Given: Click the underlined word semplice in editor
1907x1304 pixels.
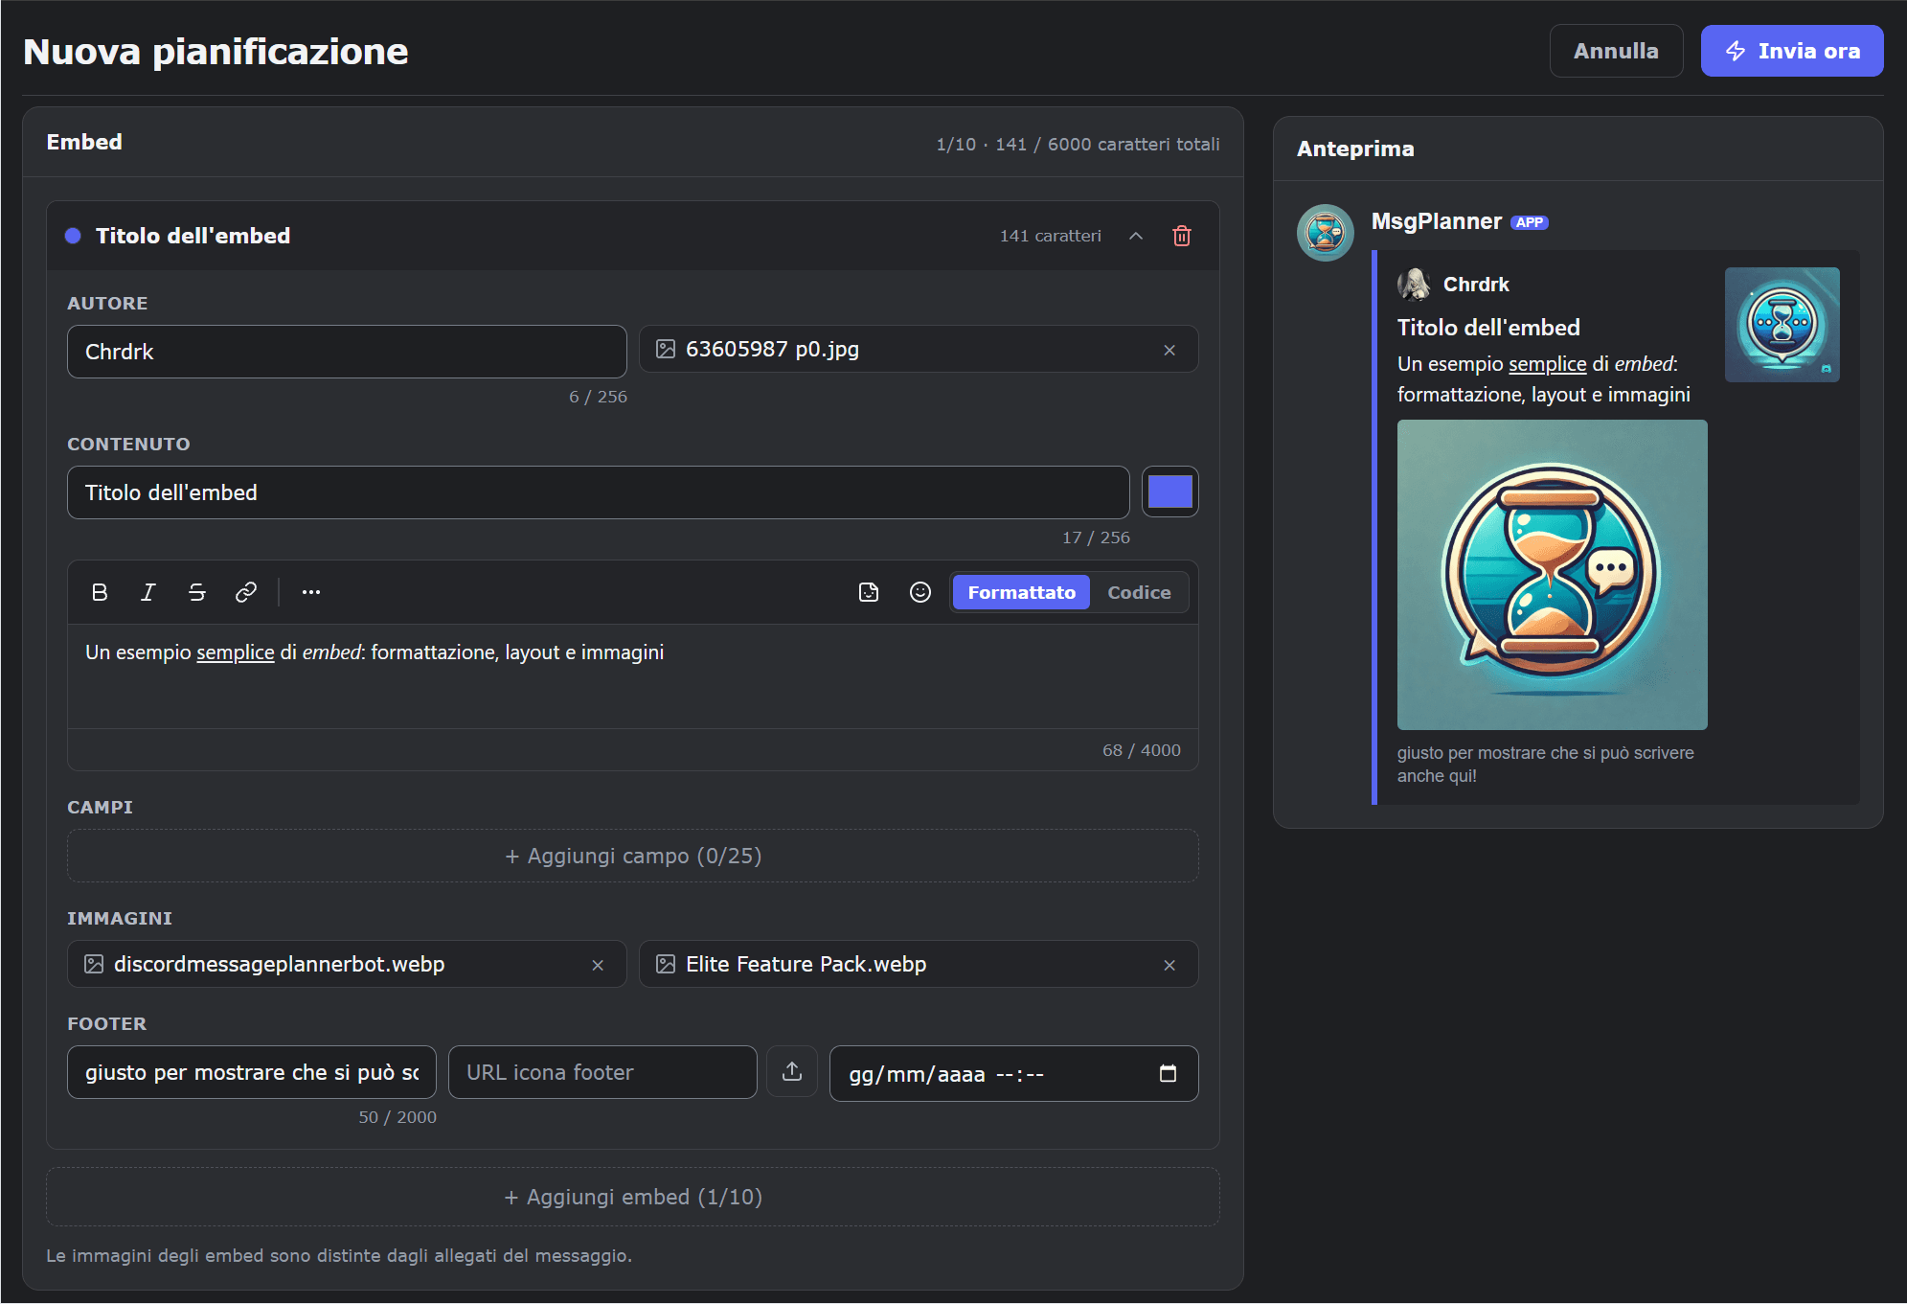Looking at the screenshot, I should pos(236,652).
